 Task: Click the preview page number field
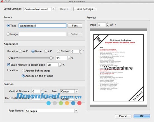pos(102,25)
